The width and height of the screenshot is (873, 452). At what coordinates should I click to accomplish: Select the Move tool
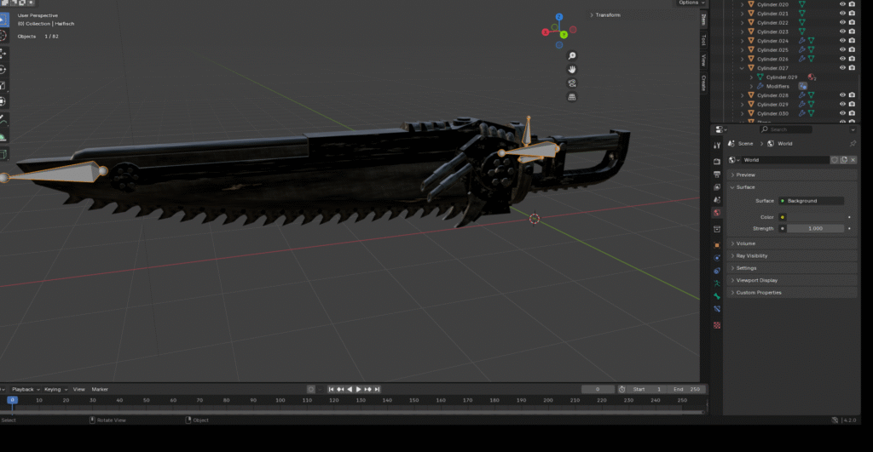3,53
